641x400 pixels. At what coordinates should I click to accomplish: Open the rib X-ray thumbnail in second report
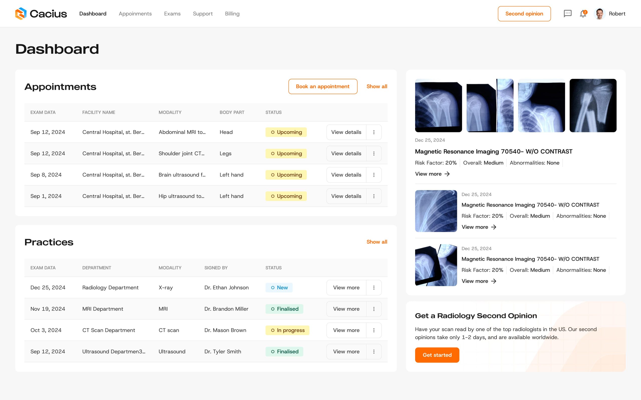coord(436,211)
